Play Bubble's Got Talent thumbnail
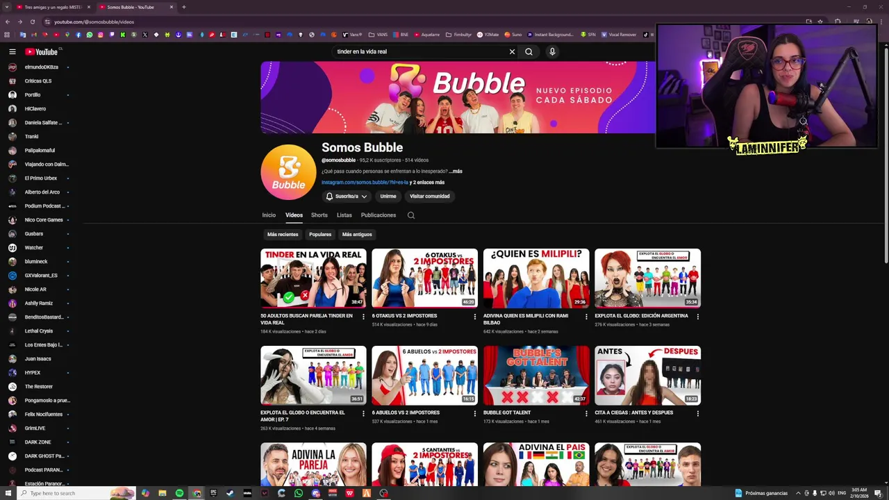This screenshot has height=500, width=889. click(x=536, y=375)
